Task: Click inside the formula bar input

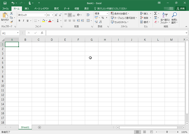Action: 116,33
